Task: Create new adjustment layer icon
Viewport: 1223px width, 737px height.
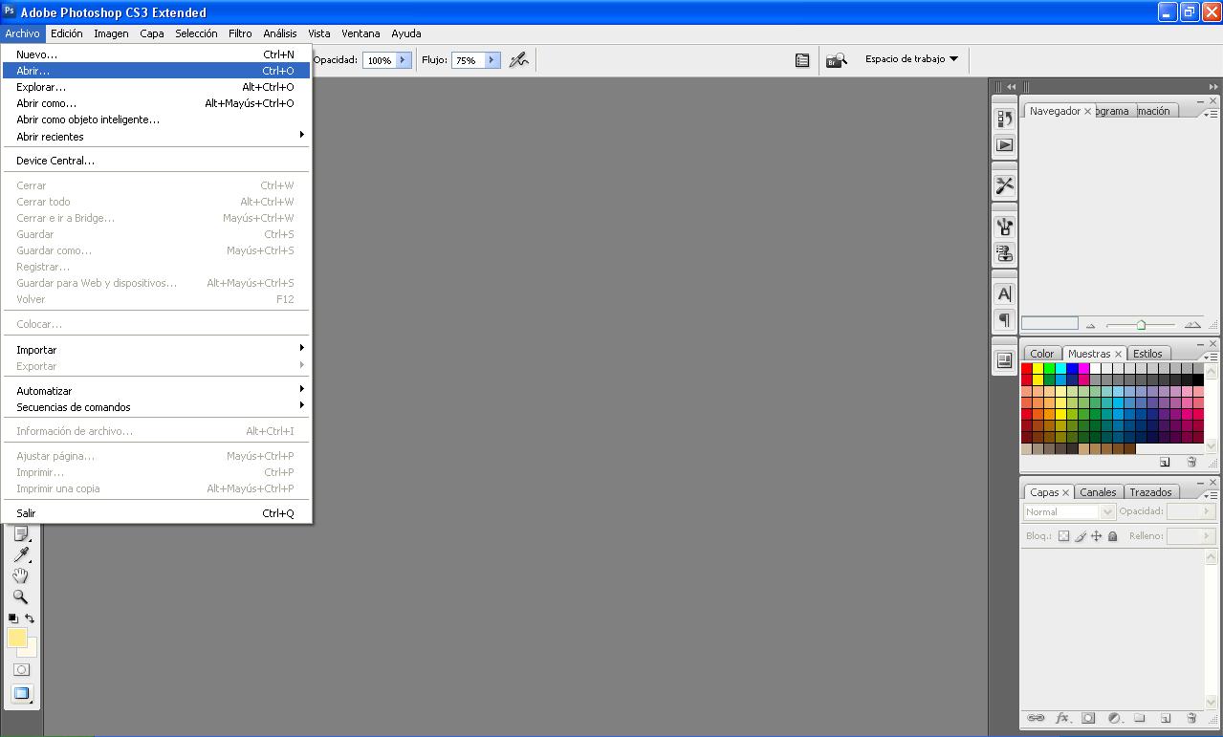Action: (1114, 718)
